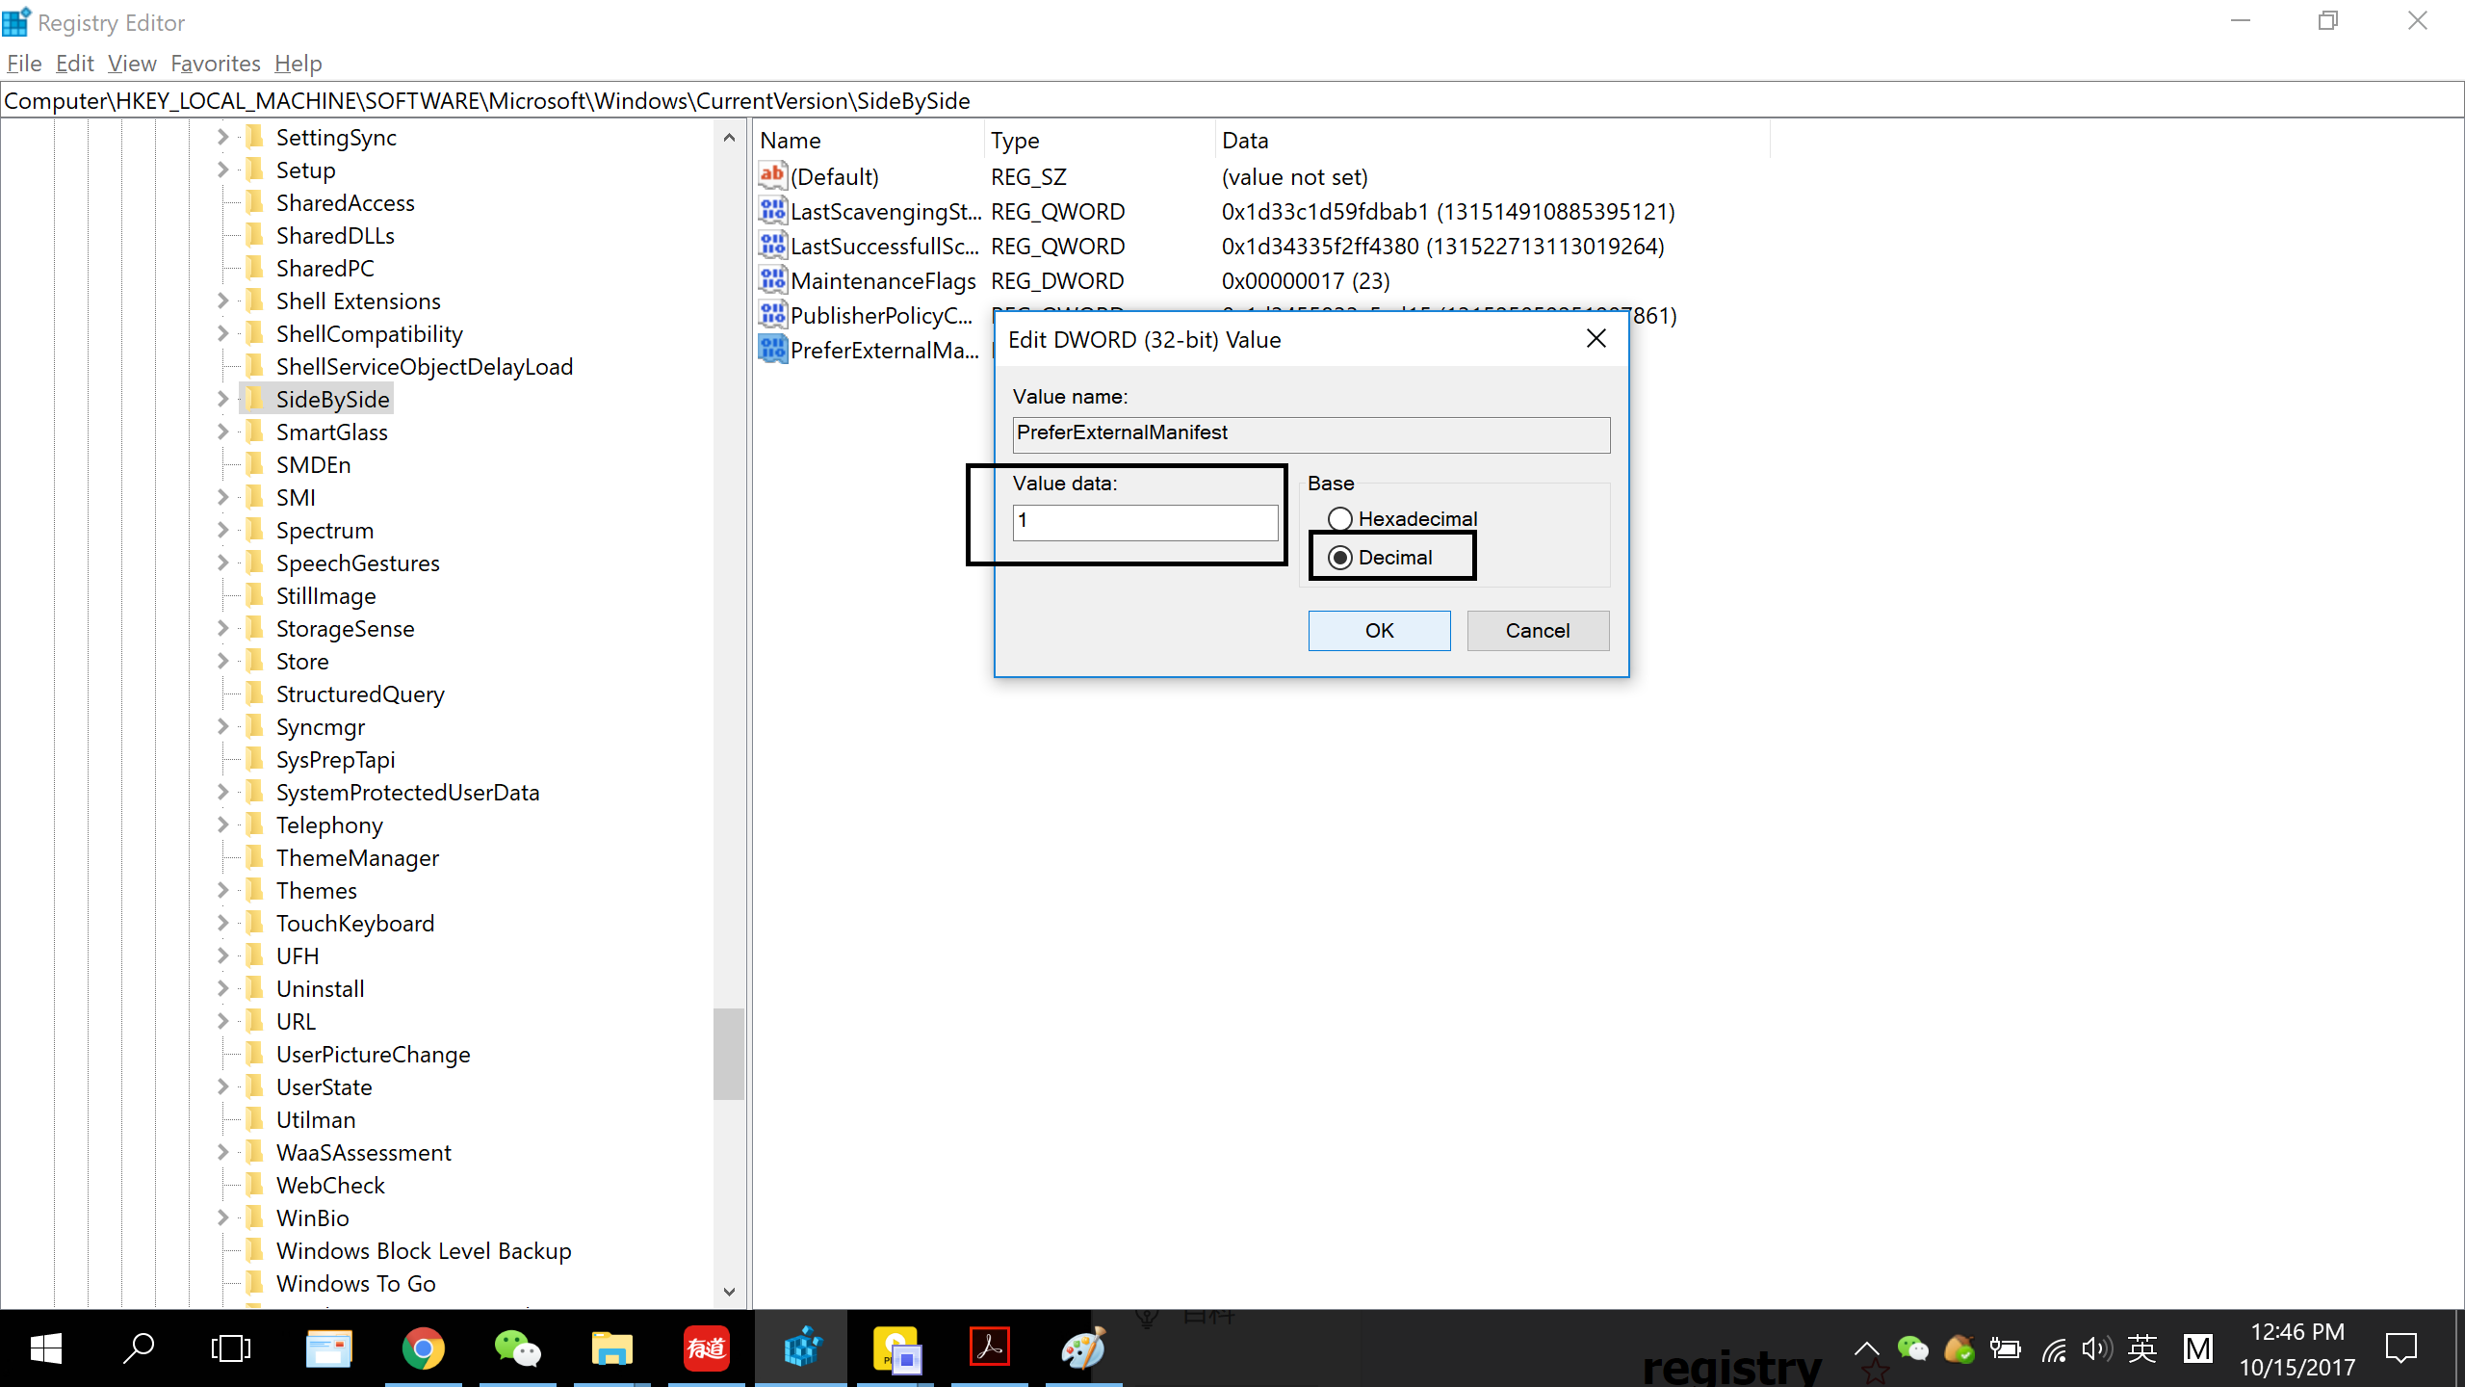The image size is (2465, 1387).
Task: Click the Value data input field
Action: pos(1145,522)
